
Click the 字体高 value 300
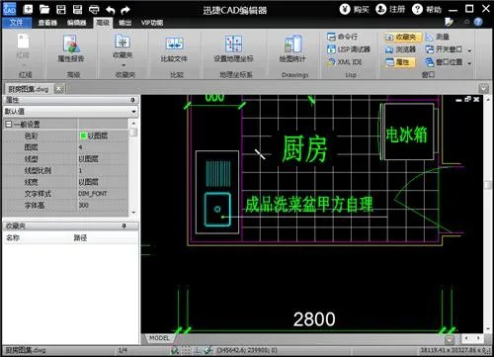click(103, 205)
